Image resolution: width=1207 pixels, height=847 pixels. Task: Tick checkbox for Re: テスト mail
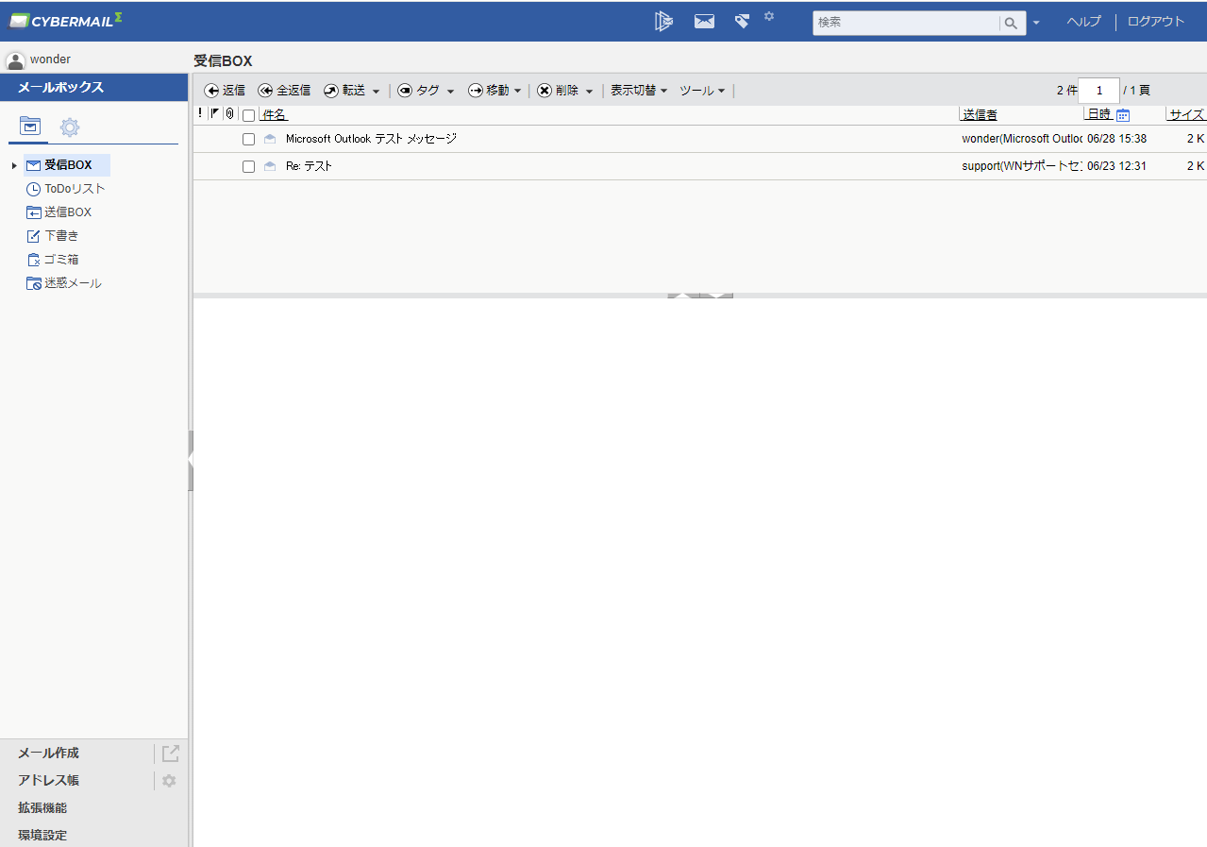click(249, 166)
